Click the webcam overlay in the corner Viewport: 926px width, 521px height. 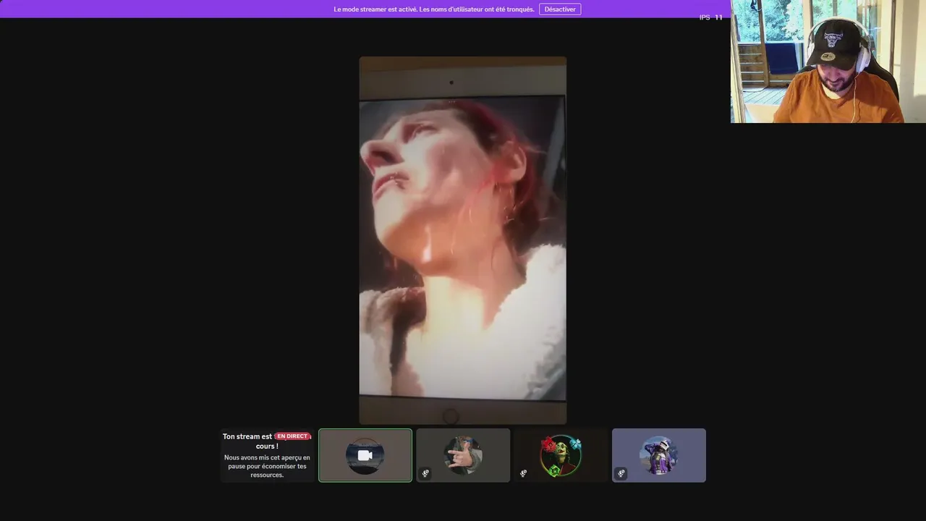tap(828, 62)
